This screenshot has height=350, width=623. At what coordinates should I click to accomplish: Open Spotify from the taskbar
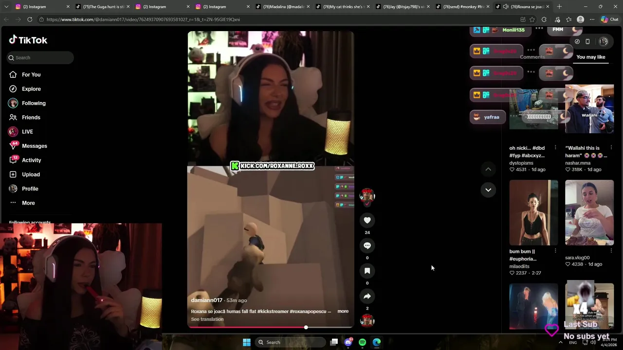(362, 342)
